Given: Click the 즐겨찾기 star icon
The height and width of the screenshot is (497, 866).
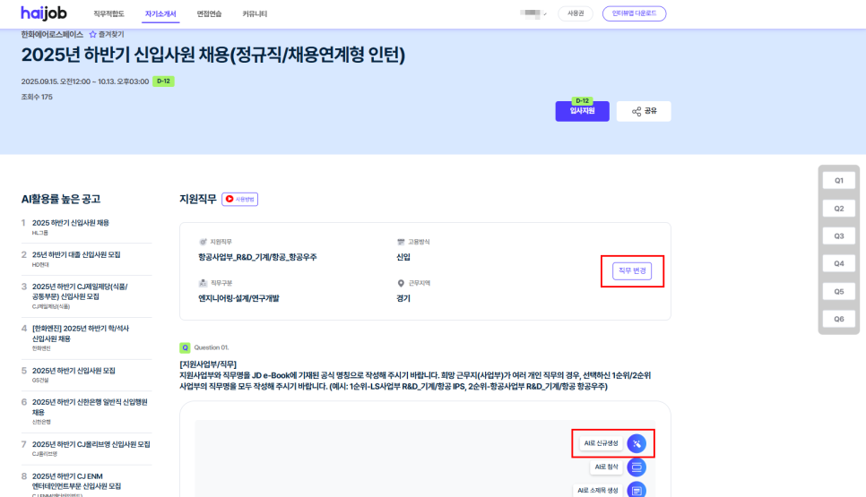Looking at the screenshot, I should 92,34.
